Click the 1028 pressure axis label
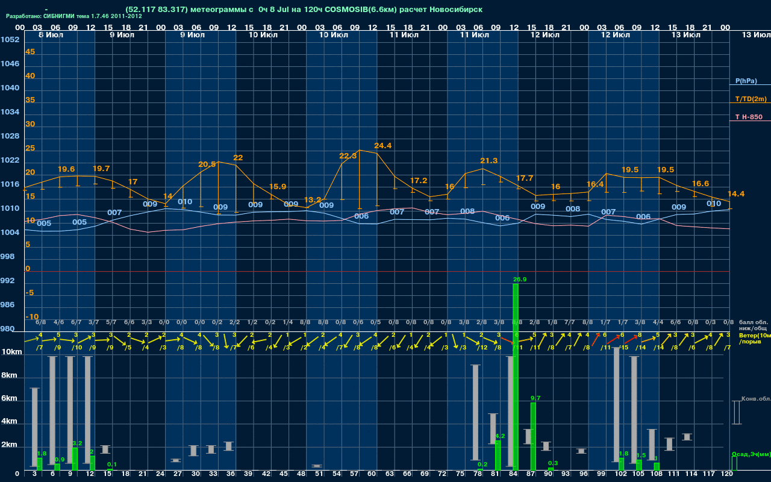Viewport: 771px width, 482px height. pos(9,136)
